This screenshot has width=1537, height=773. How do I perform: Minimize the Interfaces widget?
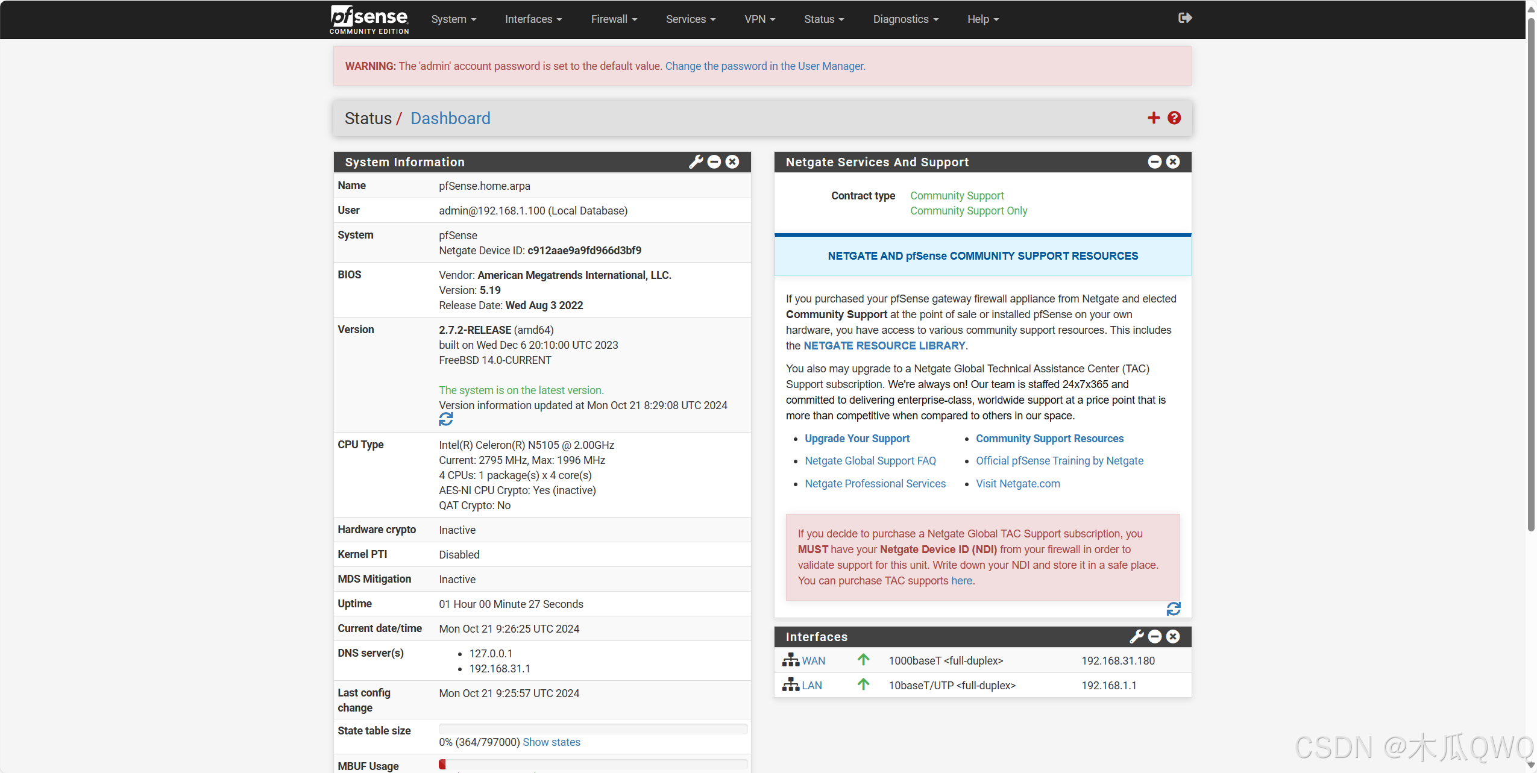coord(1155,636)
